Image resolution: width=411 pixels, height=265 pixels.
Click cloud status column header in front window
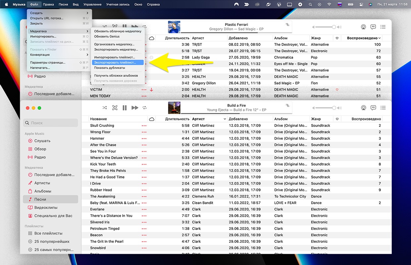(152, 119)
